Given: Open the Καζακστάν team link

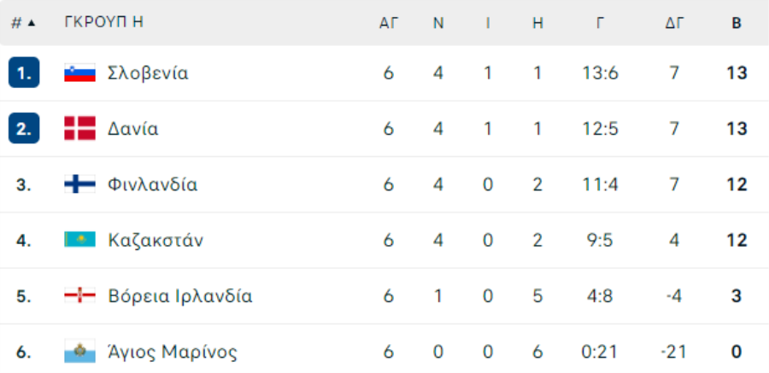Looking at the screenshot, I should (156, 240).
